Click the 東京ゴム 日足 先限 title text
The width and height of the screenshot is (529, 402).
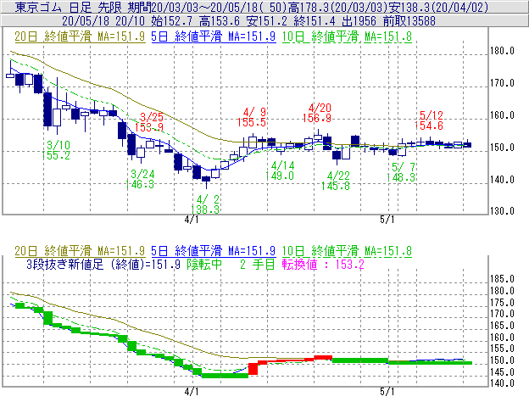(x=68, y=7)
